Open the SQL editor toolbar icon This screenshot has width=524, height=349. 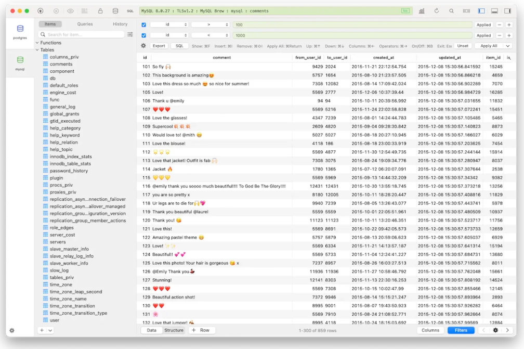(x=130, y=11)
